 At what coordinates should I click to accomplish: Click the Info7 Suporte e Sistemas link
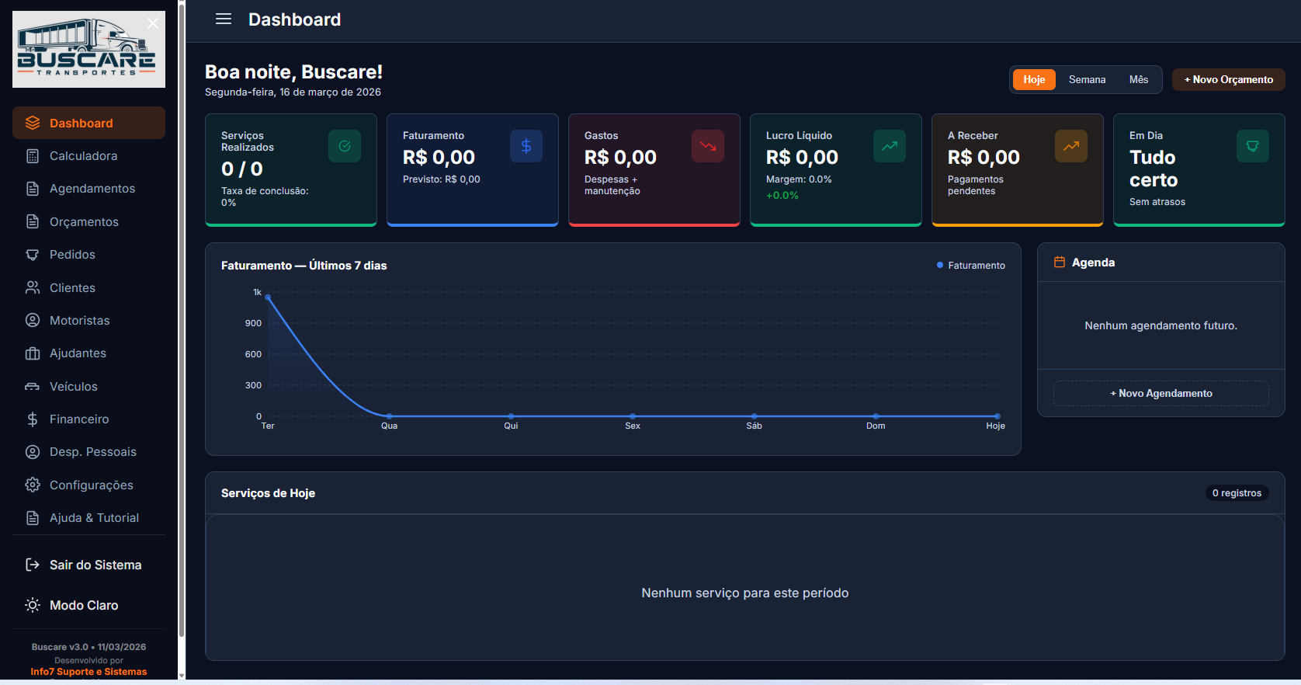coord(88,672)
